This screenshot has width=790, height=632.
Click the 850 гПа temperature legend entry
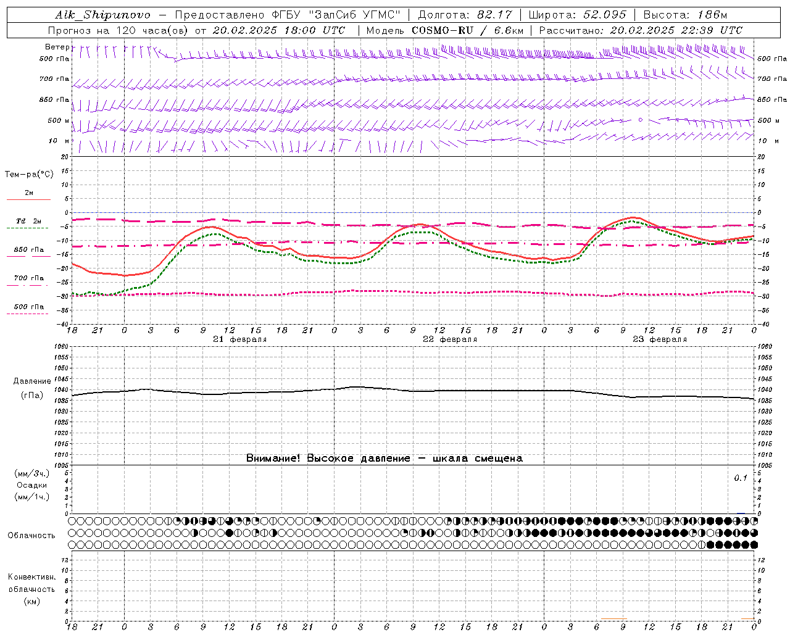[28, 250]
